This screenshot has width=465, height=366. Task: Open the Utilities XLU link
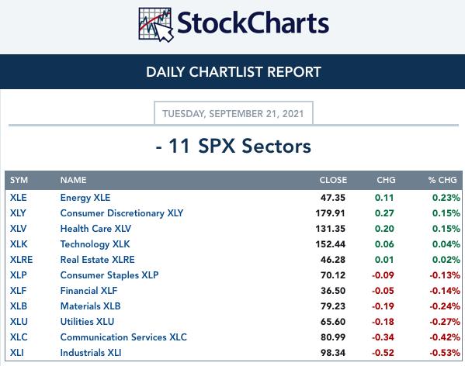tap(87, 322)
